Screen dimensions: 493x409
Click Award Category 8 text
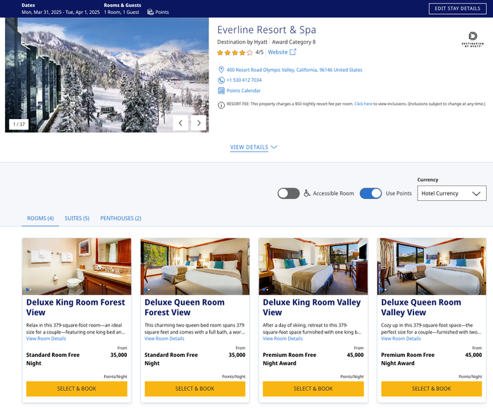point(294,42)
